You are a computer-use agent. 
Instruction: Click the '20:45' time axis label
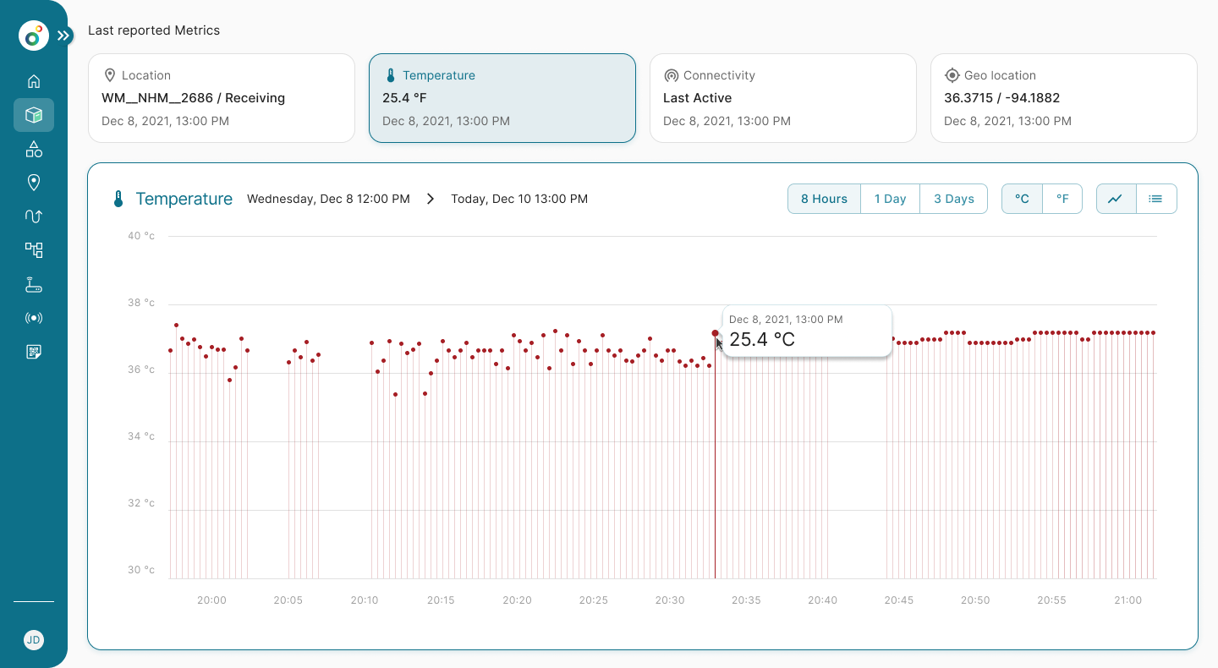[x=899, y=600]
